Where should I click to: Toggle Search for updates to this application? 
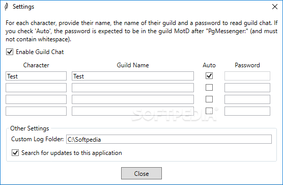tap(15, 153)
